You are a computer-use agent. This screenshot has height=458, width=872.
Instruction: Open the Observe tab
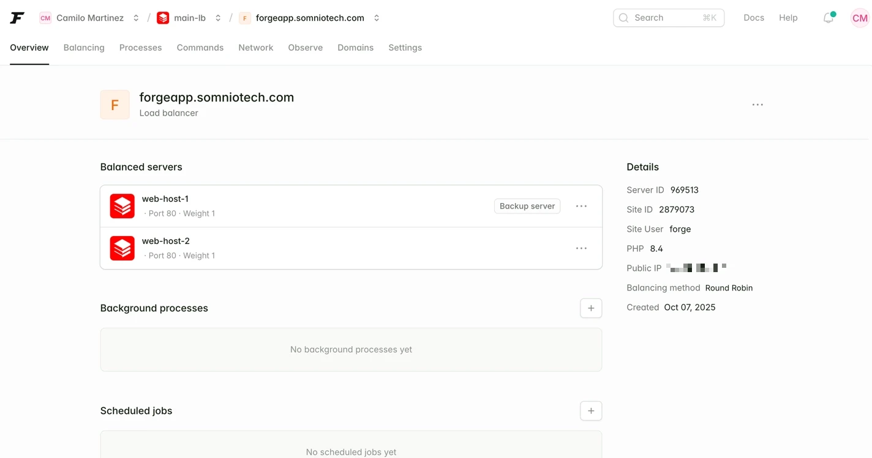point(305,48)
